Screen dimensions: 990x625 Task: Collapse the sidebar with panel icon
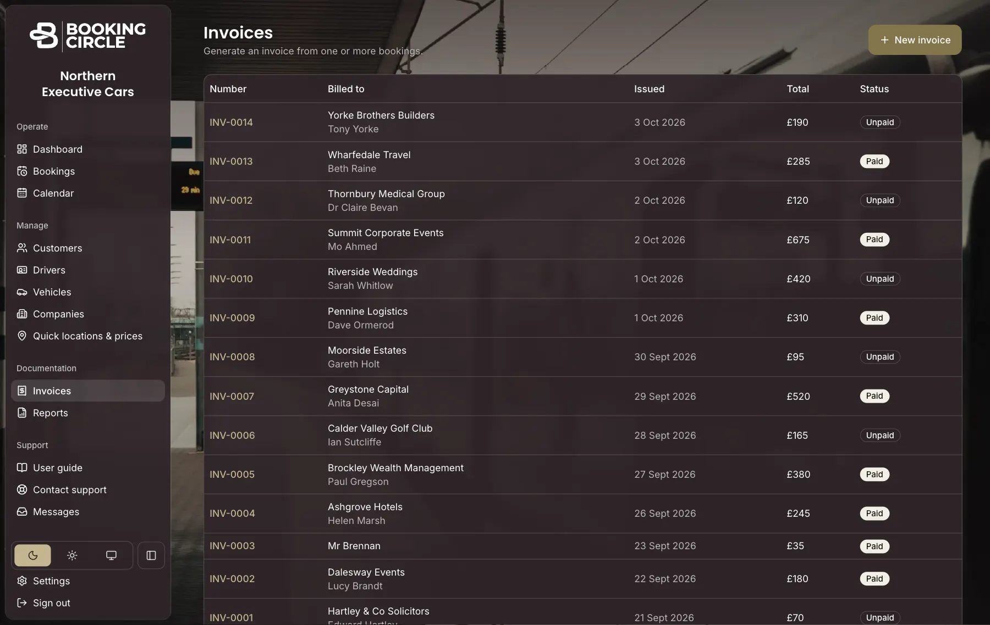[151, 555]
